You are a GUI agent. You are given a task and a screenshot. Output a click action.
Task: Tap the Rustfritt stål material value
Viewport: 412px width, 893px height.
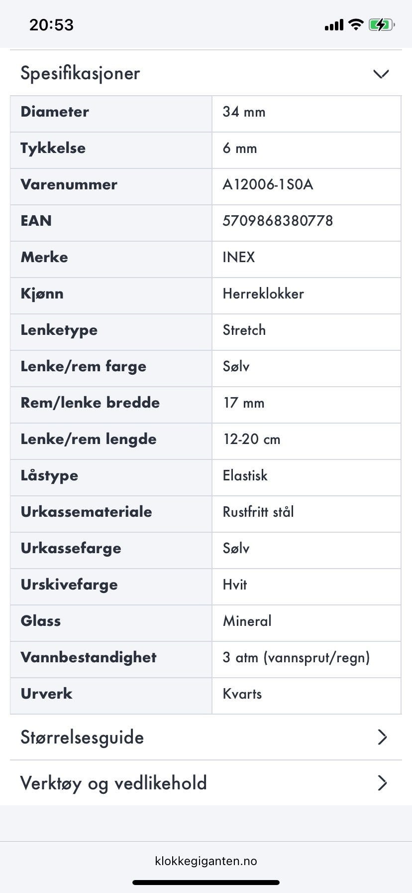[x=258, y=512]
